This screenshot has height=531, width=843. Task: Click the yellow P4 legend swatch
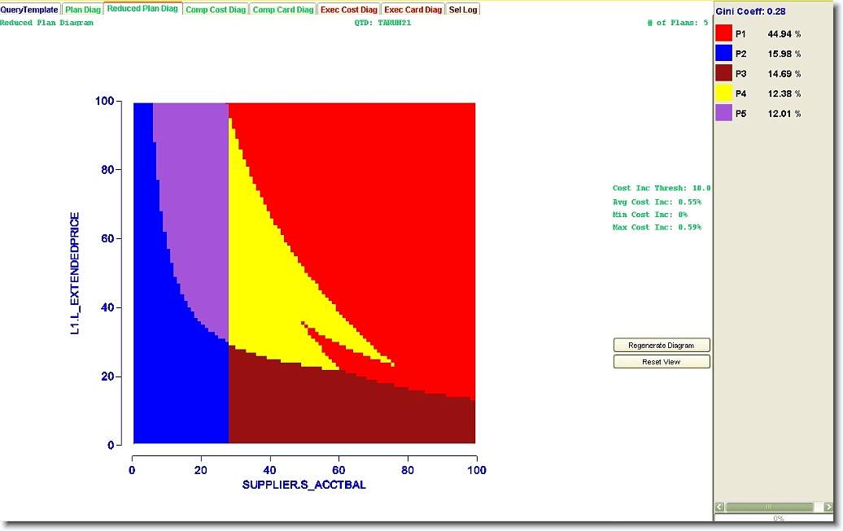coord(723,94)
